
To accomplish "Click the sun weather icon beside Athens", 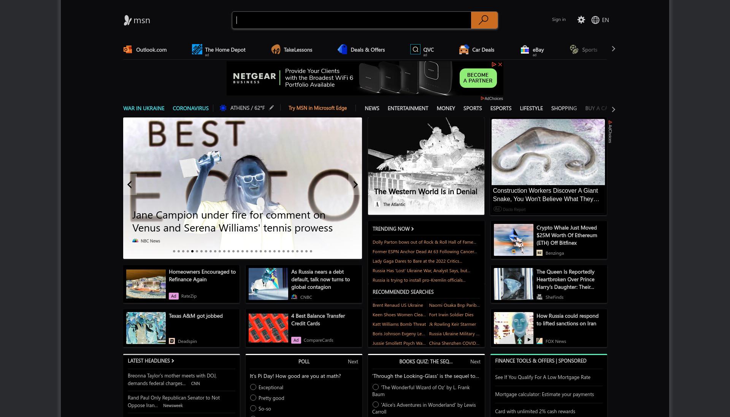I will coord(223,108).
